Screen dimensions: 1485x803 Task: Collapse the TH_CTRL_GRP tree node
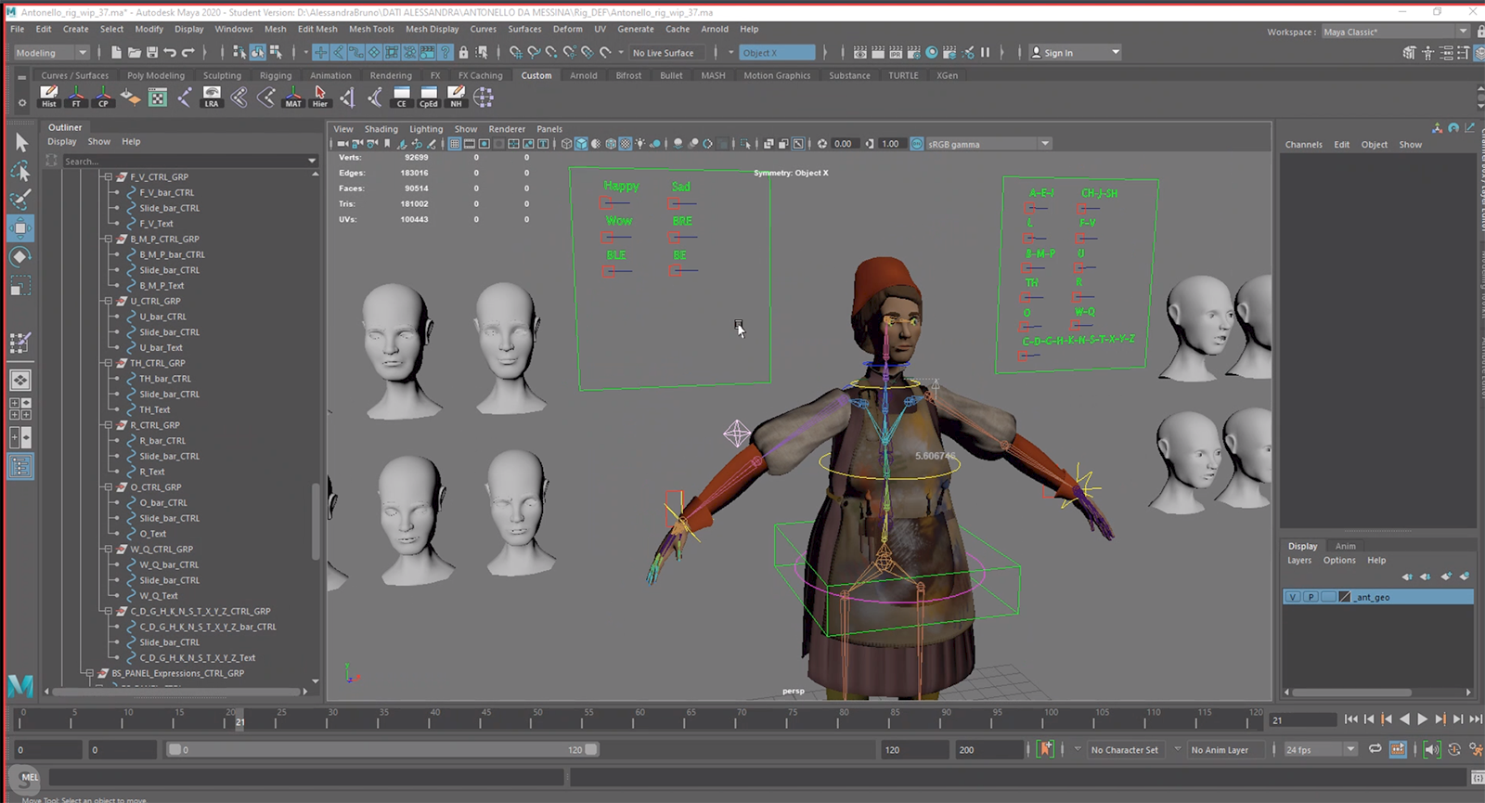point(109,363)
